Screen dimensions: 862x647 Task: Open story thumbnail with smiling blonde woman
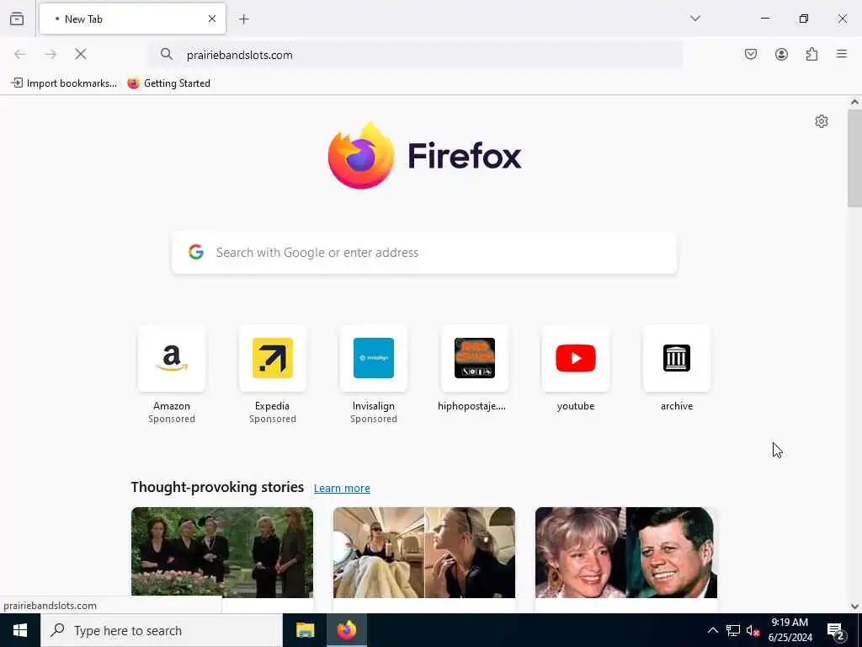click(626, 553)
